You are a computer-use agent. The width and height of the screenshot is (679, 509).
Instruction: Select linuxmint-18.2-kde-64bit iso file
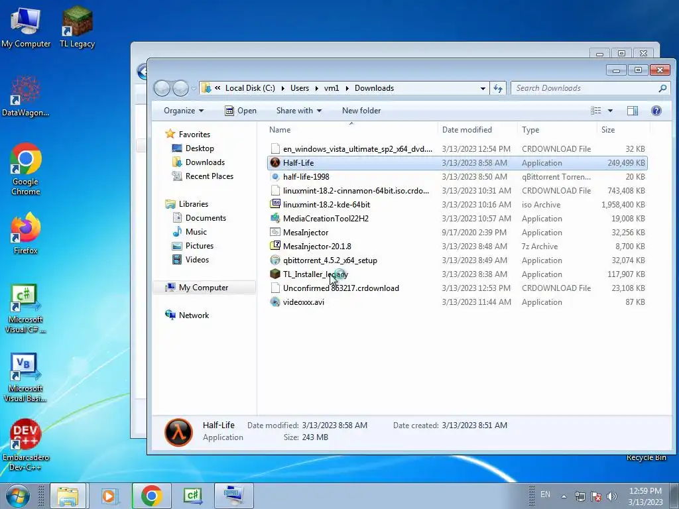point(458,204)
